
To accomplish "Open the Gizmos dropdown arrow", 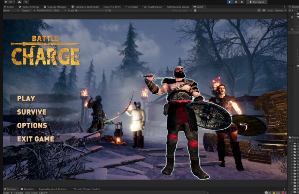I will coord(285,10).
